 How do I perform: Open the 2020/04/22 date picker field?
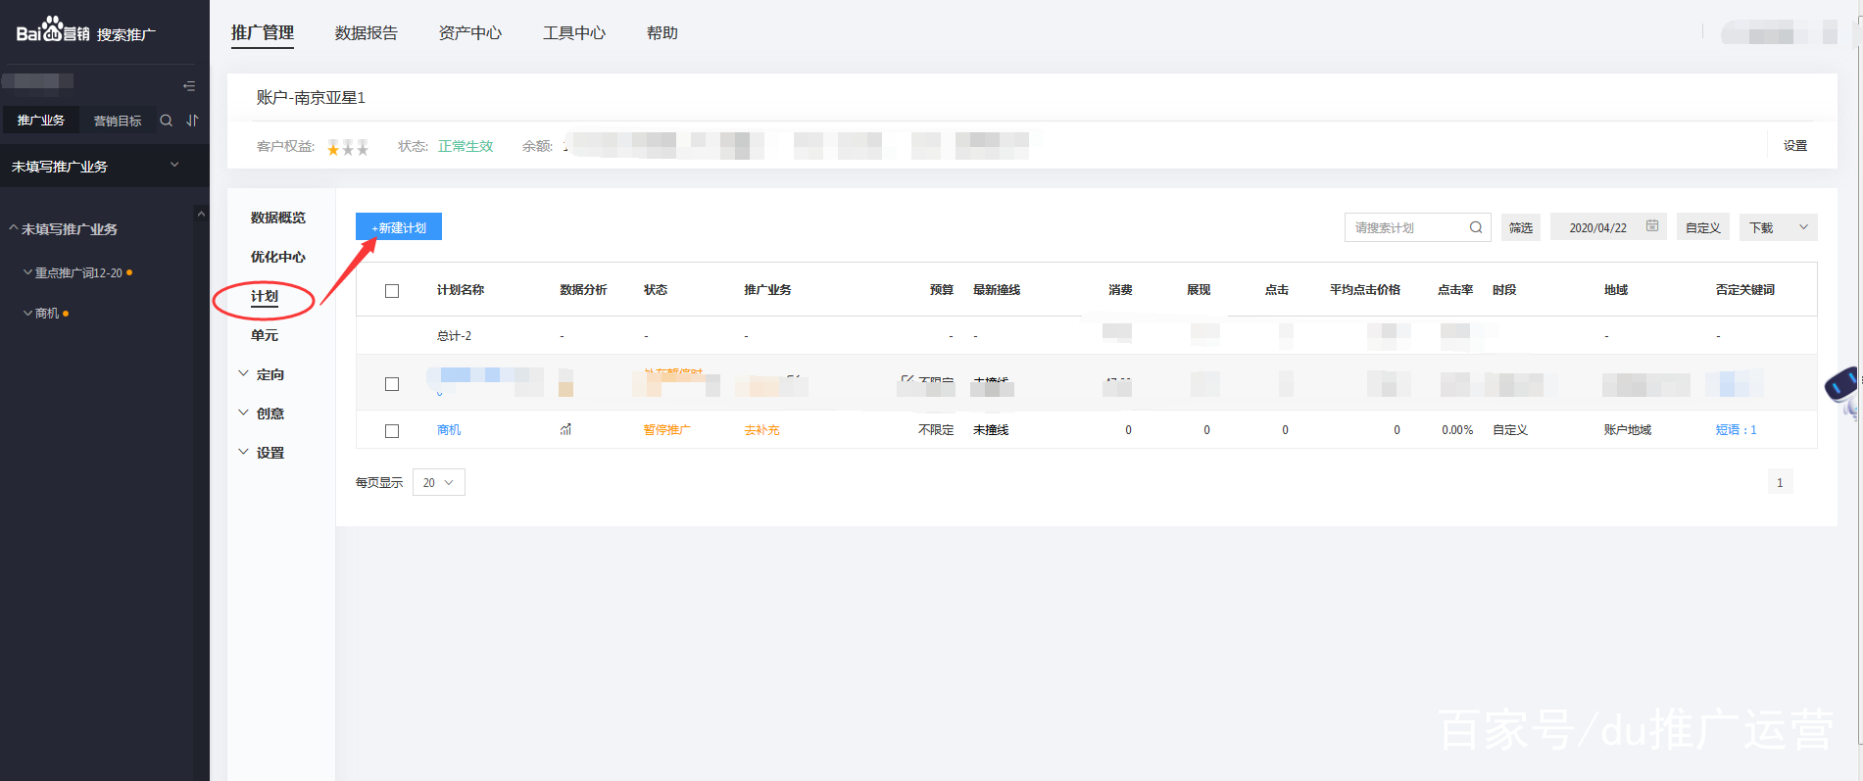(x=1608, y=227)
